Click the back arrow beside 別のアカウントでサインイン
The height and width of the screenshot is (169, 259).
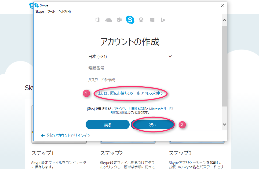[43, 136]
